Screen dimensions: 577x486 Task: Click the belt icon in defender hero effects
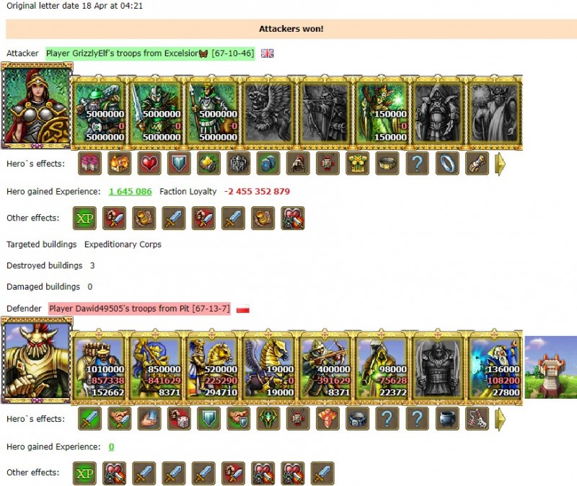(358, 419)
